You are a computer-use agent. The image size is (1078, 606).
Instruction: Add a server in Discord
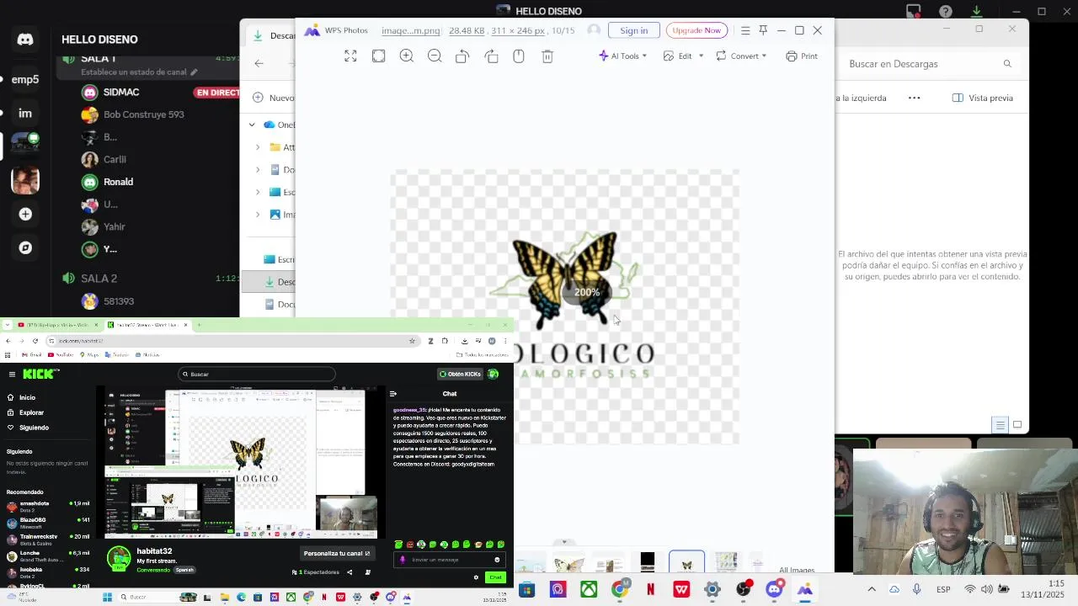[25, 215]
